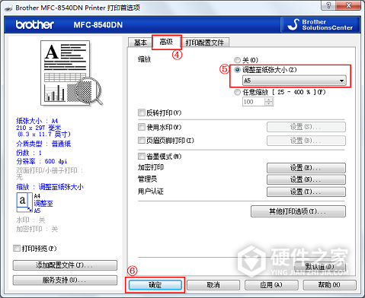Viewport: 365px width, 298px height.
Task: Switch to the 高级 tab
Action: point(166,42)
